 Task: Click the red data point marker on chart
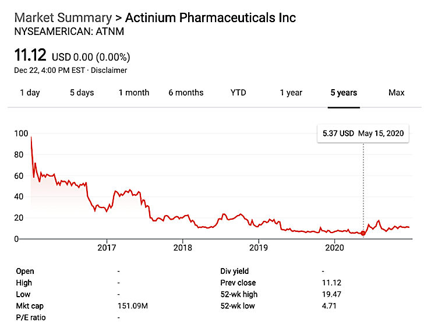(363, 233)
